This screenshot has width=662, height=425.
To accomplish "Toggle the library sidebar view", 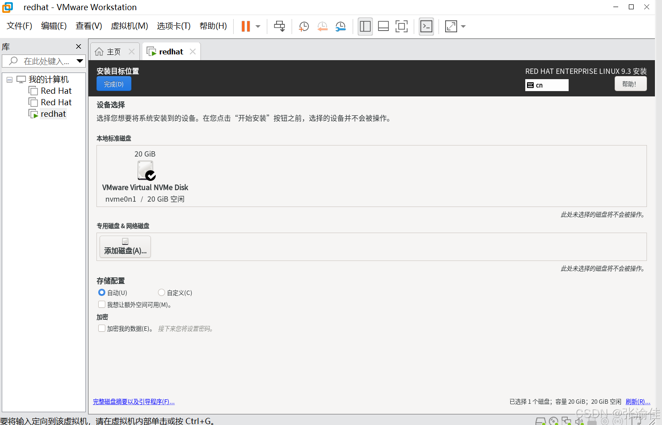I will [x=365, y=27].
